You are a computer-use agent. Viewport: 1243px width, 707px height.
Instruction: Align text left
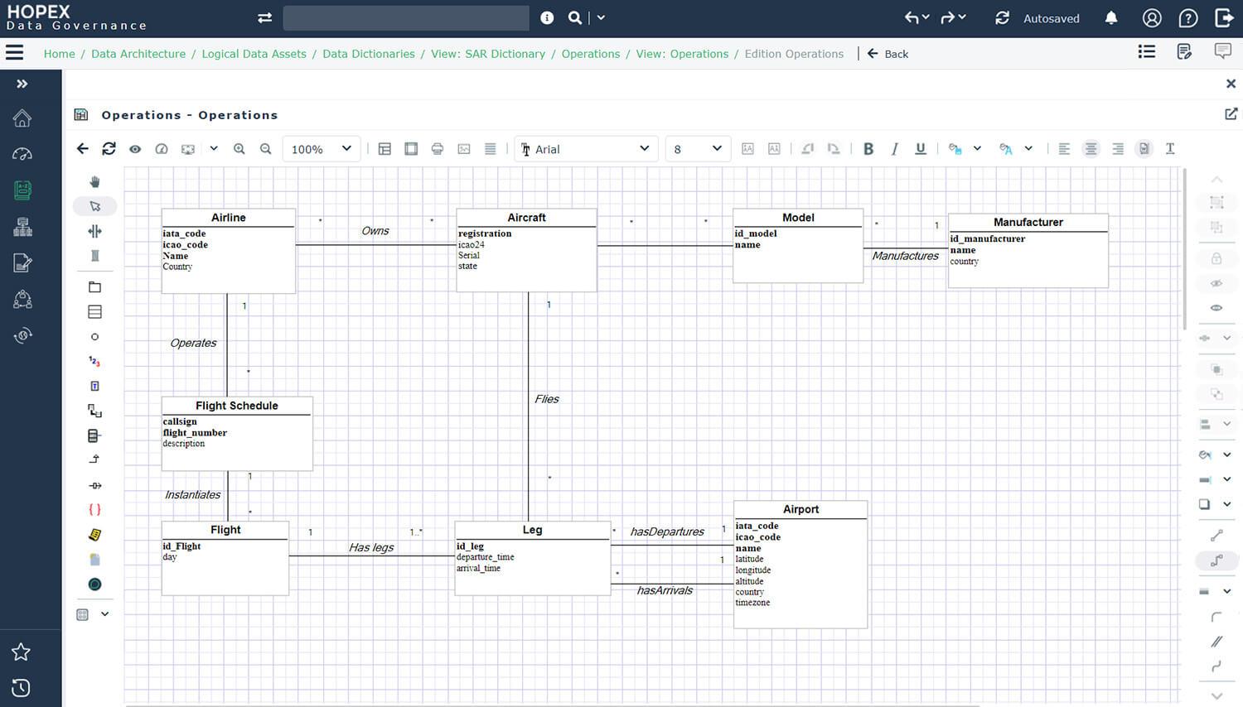coord(1065,149)
